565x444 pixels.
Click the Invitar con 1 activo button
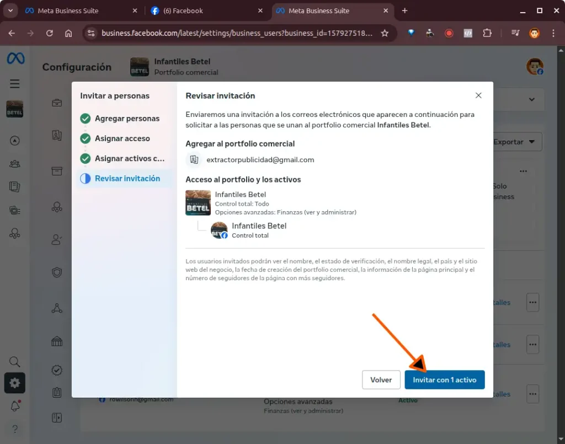tap(444, 380)
